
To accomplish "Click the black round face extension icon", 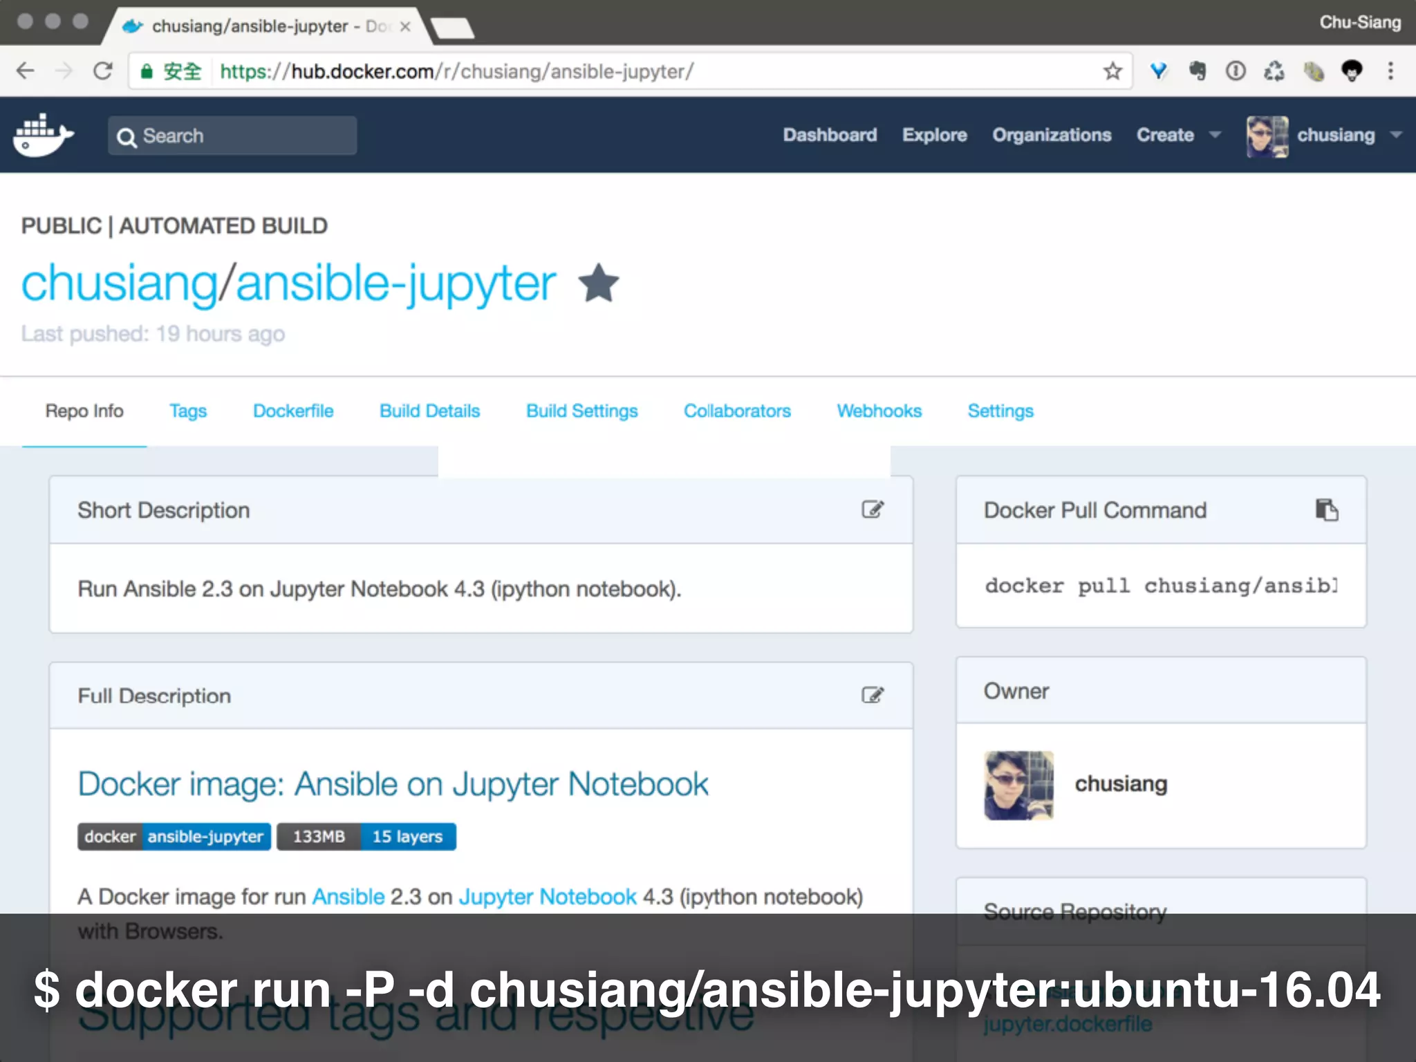I will (1352, 71).
